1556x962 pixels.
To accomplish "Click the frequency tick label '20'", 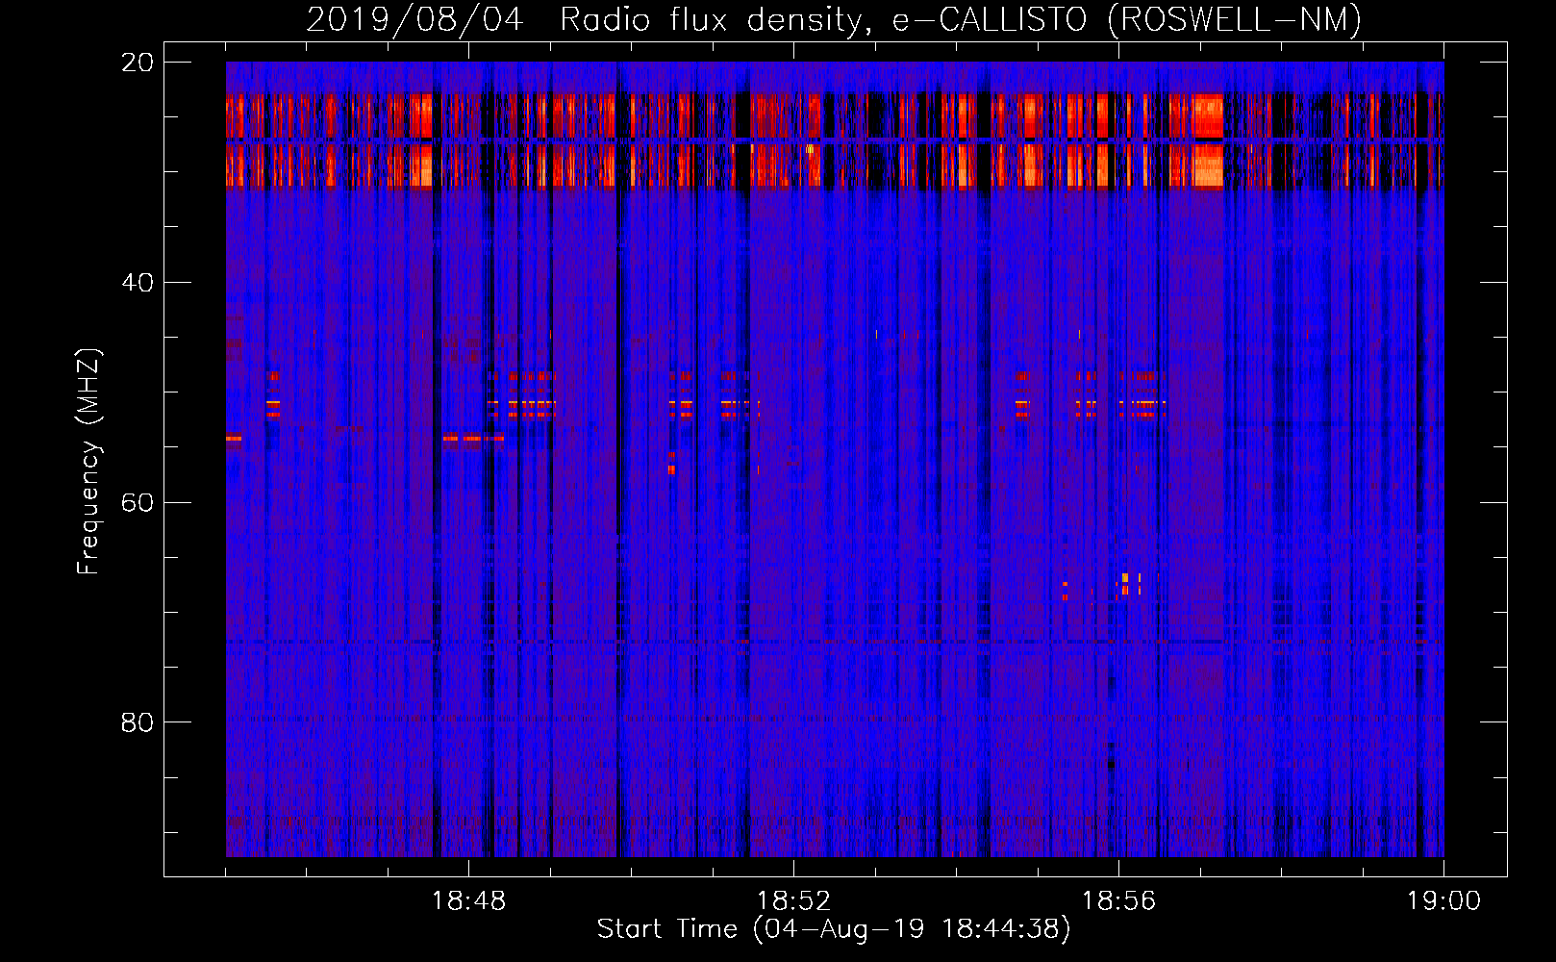I will coord(138,63).
